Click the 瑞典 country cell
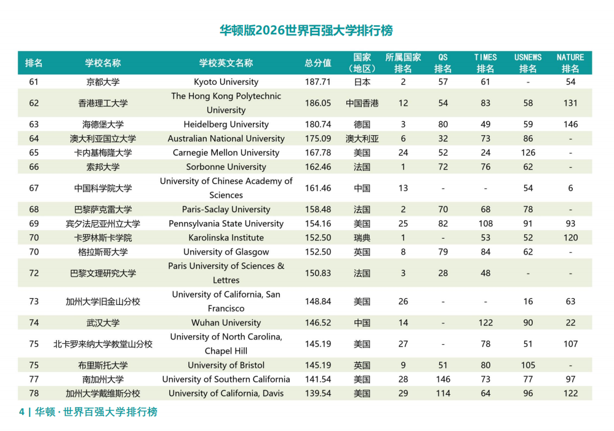Screen dimensions: 614x431 [x=362, y=237]
